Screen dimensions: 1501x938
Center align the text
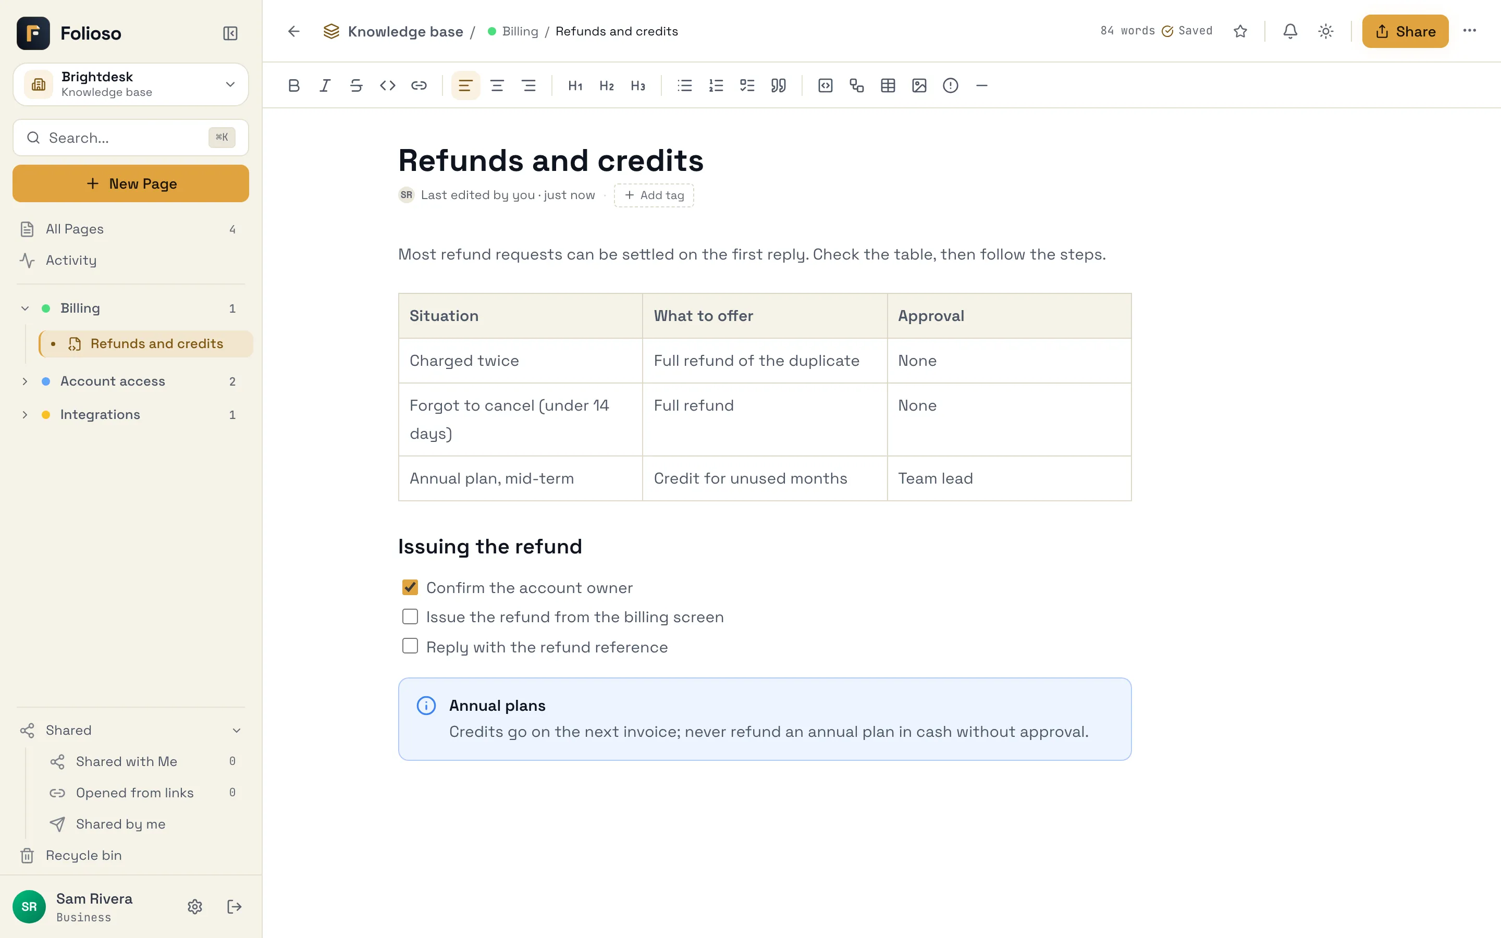click(x=497, y=85)
